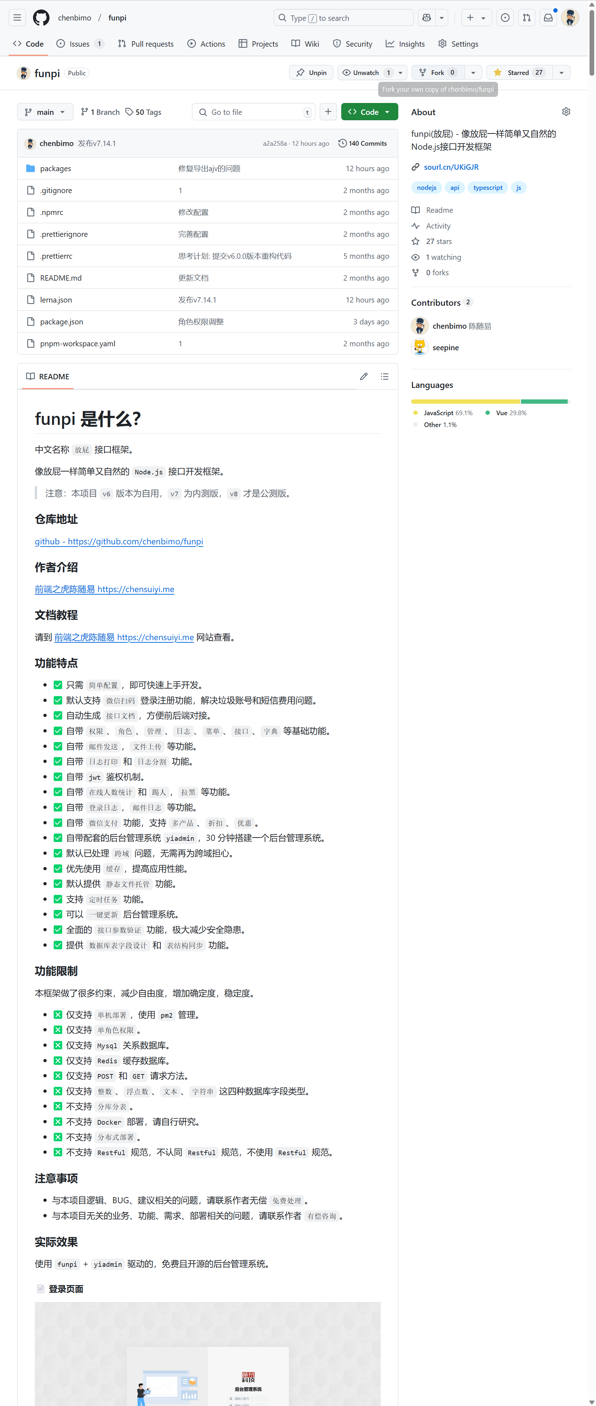Open the hamburger navigation menu

point(18,18)
